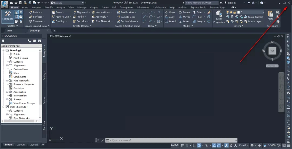The width and height of the screenshot is (292, 149).
Task: Toggle snap mode dotted grid icon
Action: [187, 145]
